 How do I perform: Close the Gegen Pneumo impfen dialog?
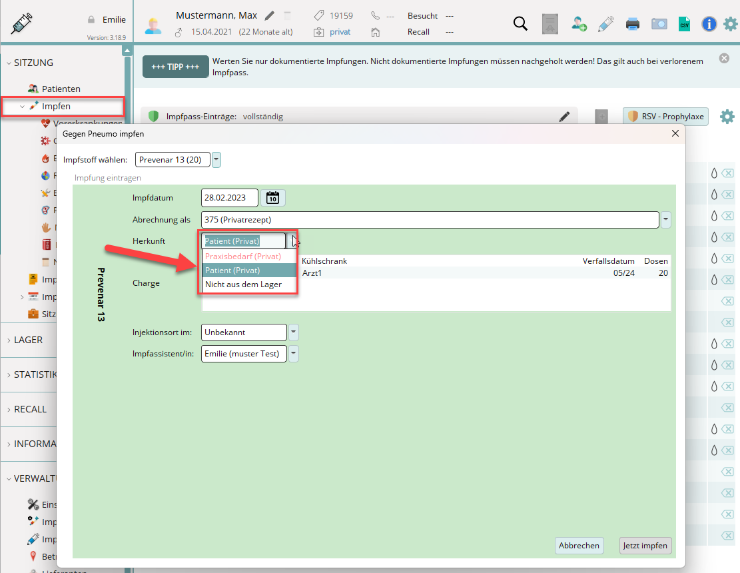pos(675,133)
